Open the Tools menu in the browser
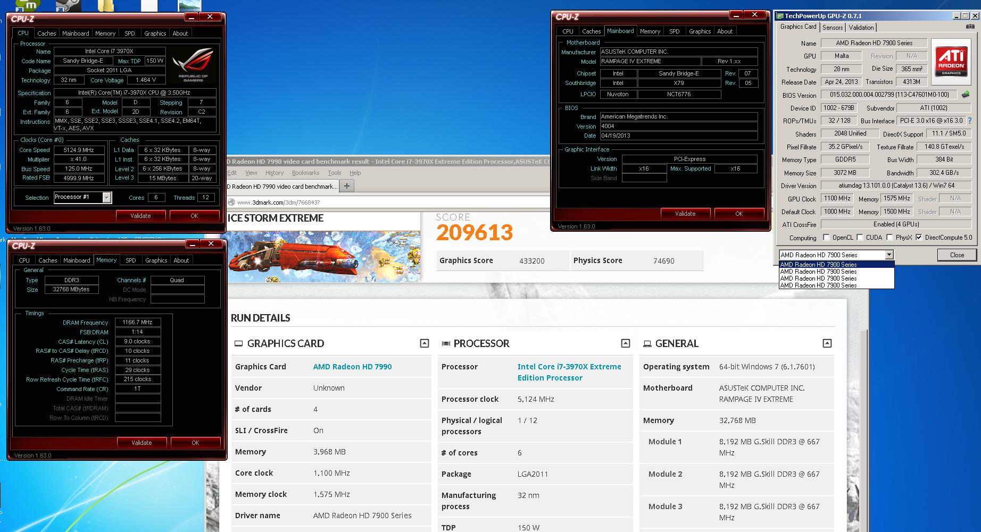 pyautogui.click(x=335, y=173)
